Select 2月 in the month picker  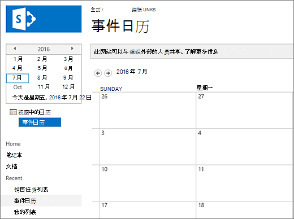click(42, 59)
